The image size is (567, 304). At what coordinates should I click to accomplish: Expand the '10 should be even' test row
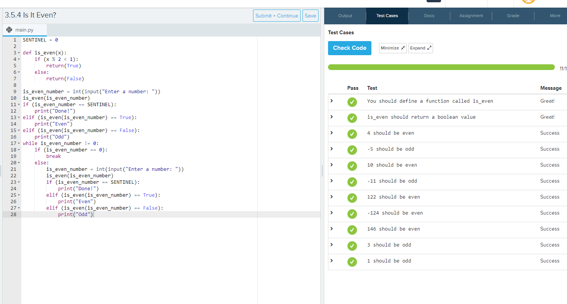[x=331, y=165]
